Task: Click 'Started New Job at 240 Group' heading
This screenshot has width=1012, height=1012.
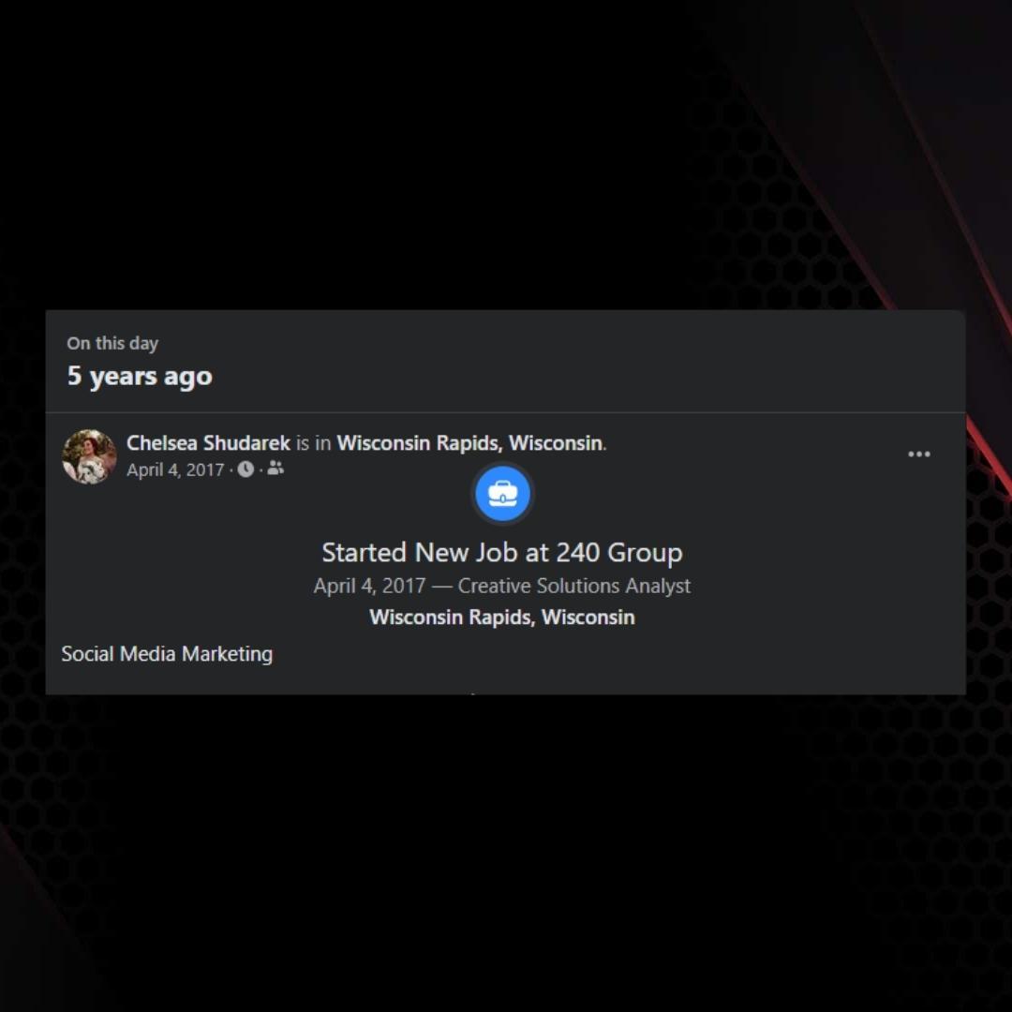Action: click(x=502, y=553)
